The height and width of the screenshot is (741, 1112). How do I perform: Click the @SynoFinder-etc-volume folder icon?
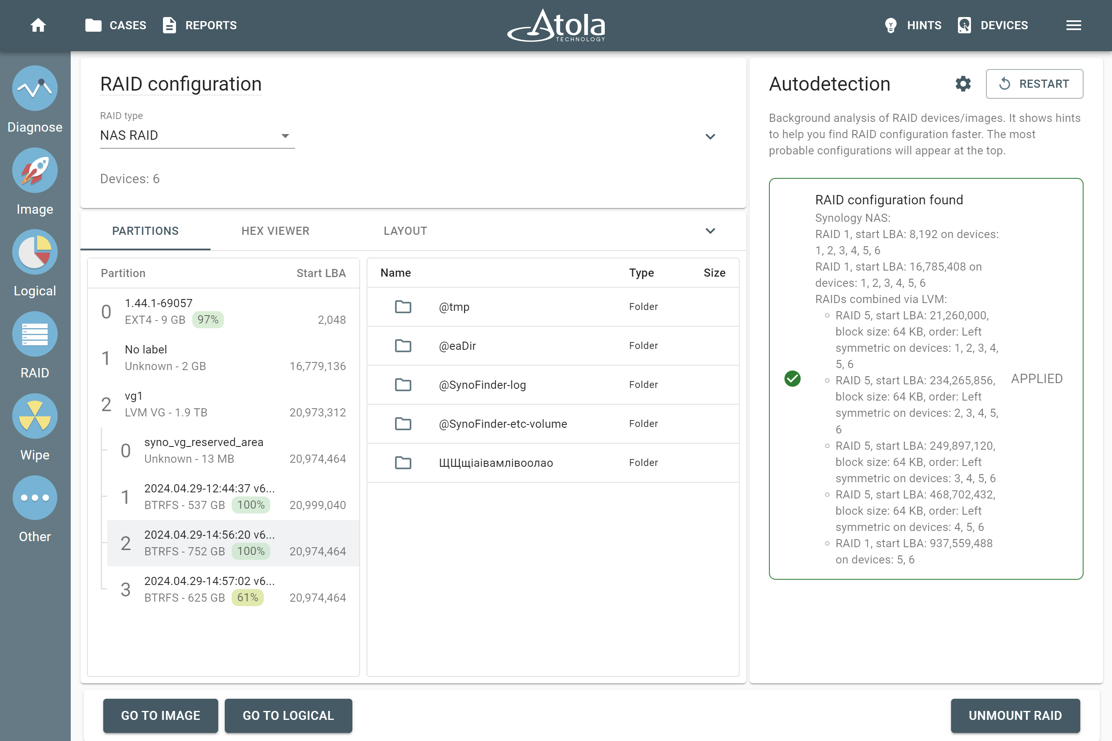(403, 424)
